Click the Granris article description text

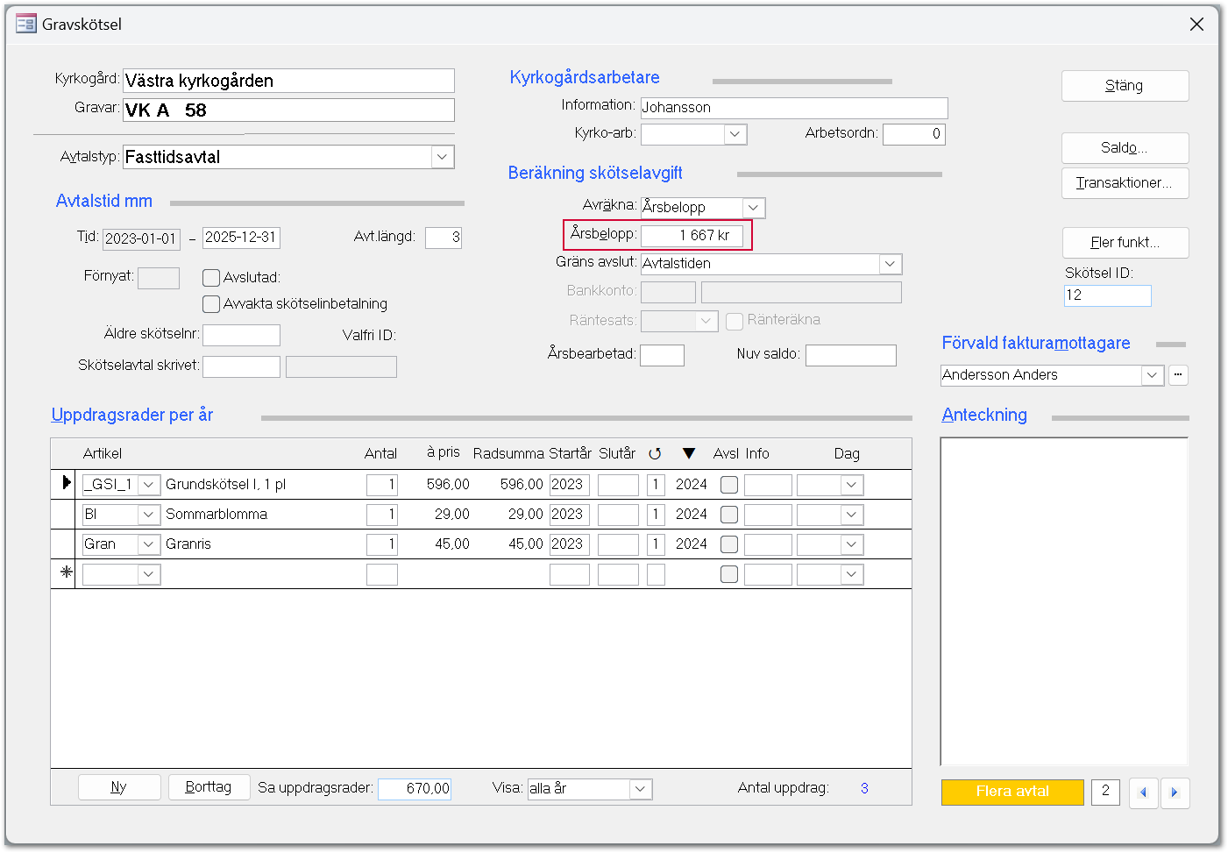(188, 544)
